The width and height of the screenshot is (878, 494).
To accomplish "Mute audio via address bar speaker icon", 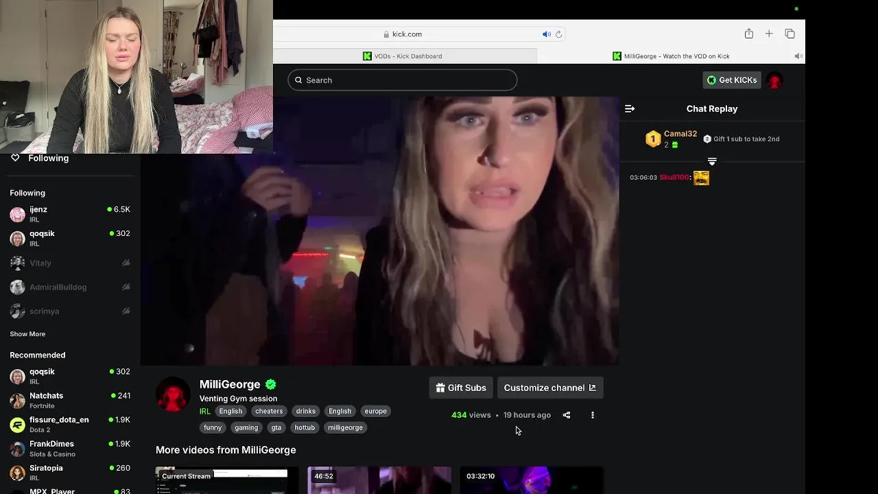I will tap(547, 34).
